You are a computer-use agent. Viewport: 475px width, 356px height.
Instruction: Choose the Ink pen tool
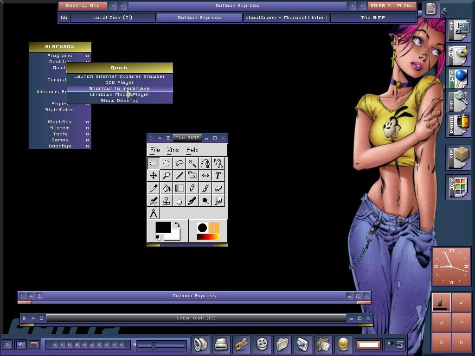click(x=192, y=201)
